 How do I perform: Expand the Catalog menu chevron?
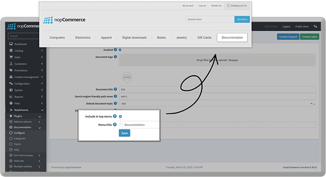click(42, 51)
